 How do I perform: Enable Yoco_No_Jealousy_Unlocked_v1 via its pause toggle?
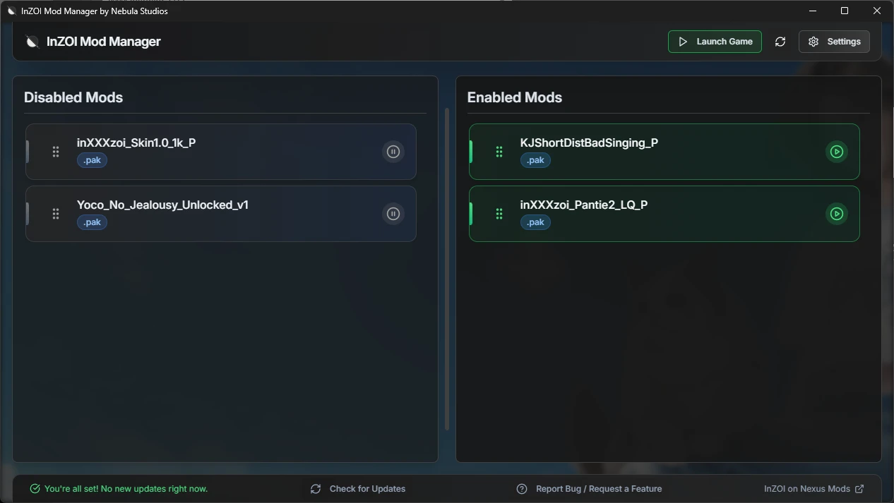[x=393, y=214]
